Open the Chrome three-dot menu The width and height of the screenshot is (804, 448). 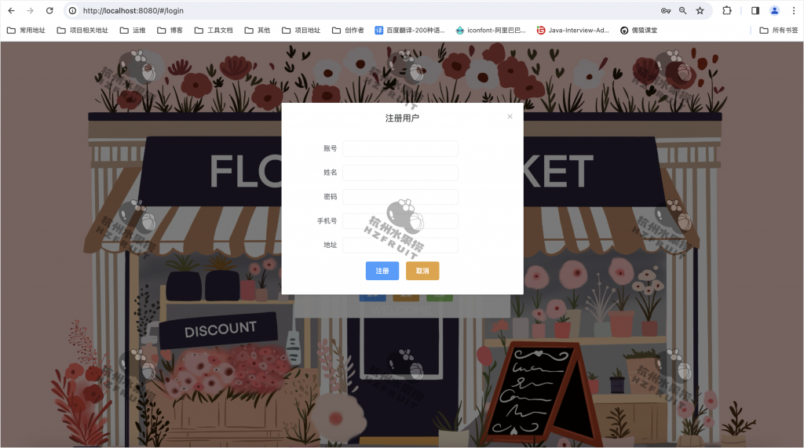tap(793, 10)
